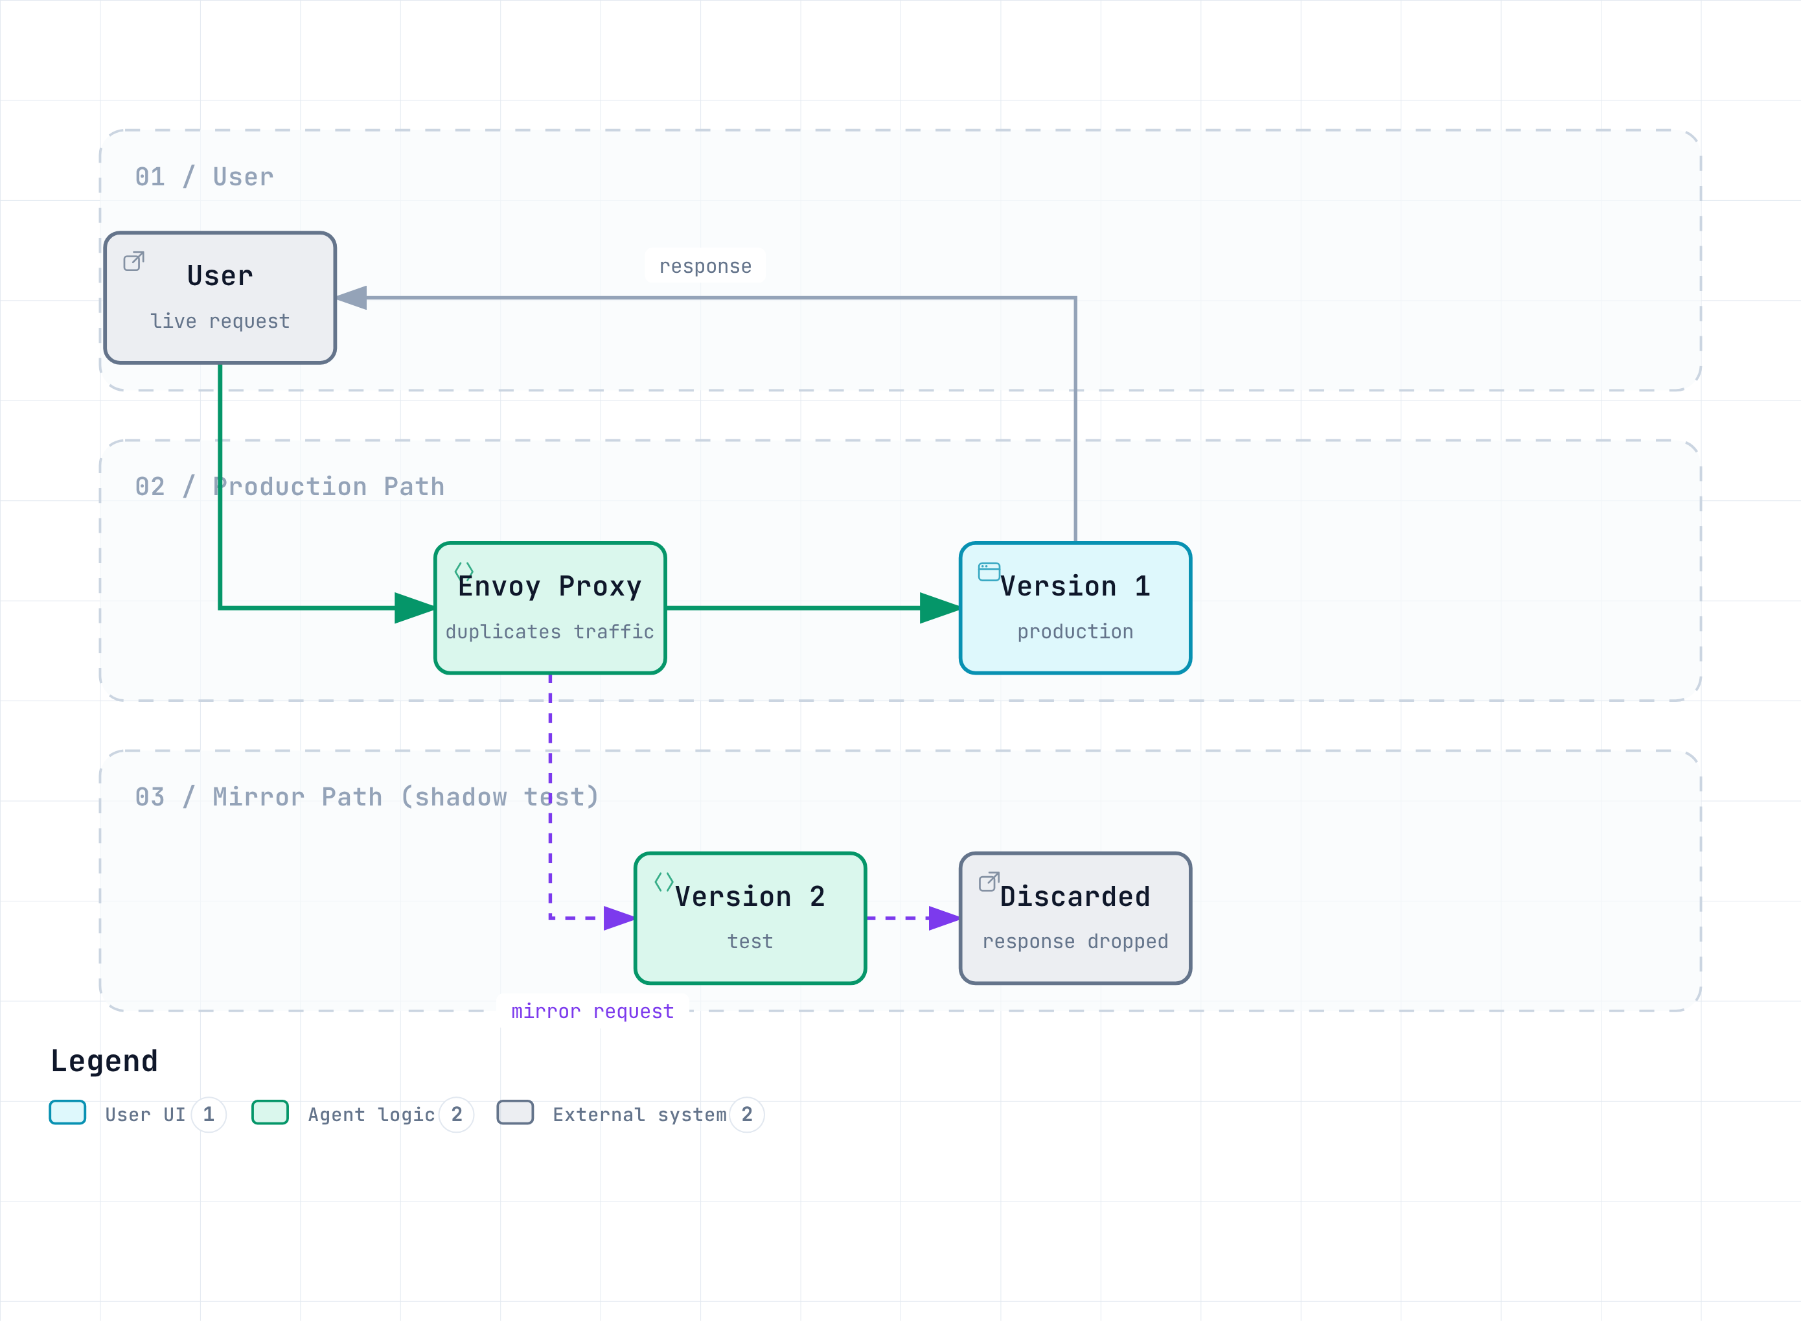The width and height of the screenshot is (1801, 1322).
Task: Click the 'User UI' legend label
Action: tap(146, 1115)
